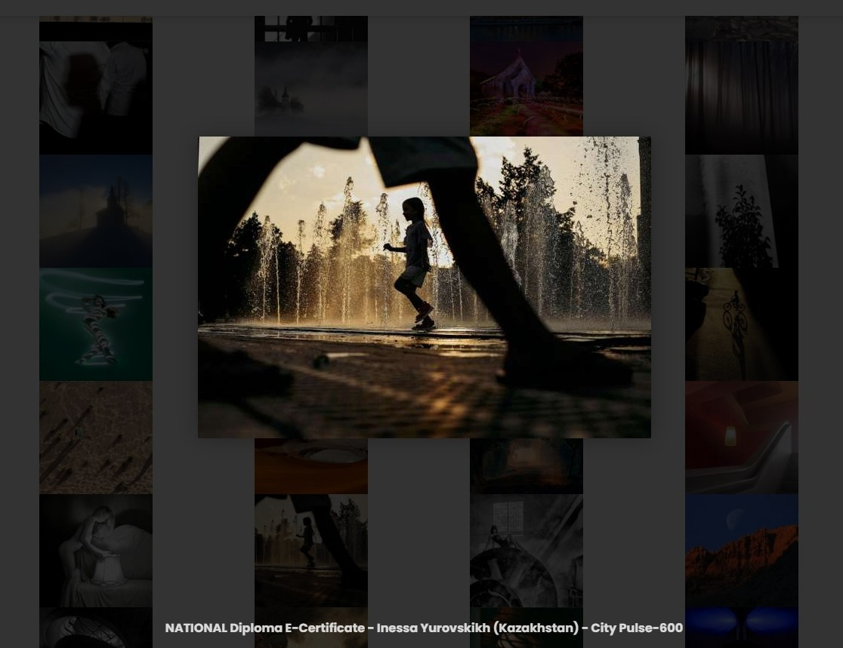View the red lamp interior thumbnail
Image resolution: width=843 pixels, height=648 pixels.
point(741,437)
